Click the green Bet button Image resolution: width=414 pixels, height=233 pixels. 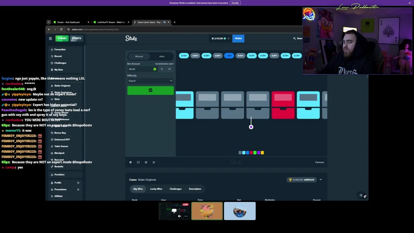(150, 91)
